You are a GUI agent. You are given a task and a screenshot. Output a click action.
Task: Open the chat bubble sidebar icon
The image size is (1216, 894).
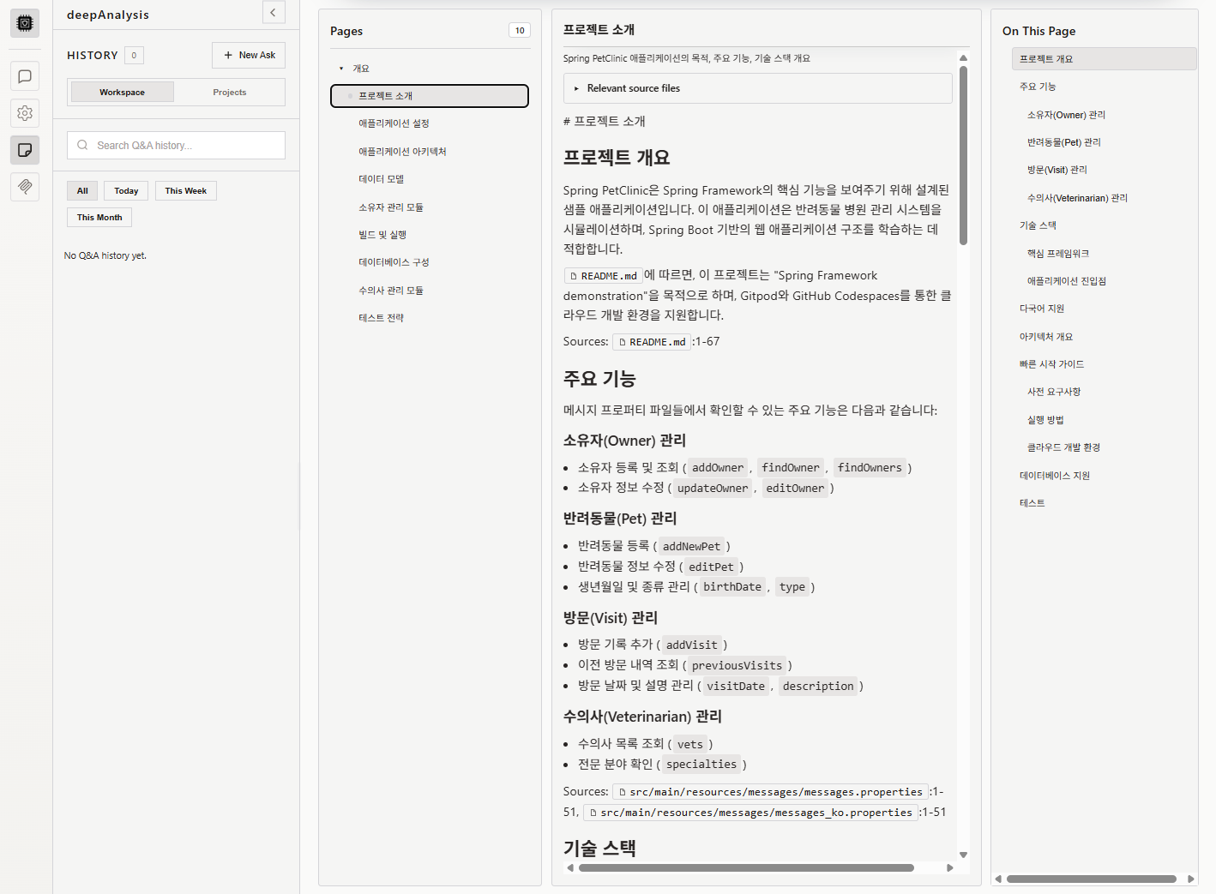pos(25,76)
